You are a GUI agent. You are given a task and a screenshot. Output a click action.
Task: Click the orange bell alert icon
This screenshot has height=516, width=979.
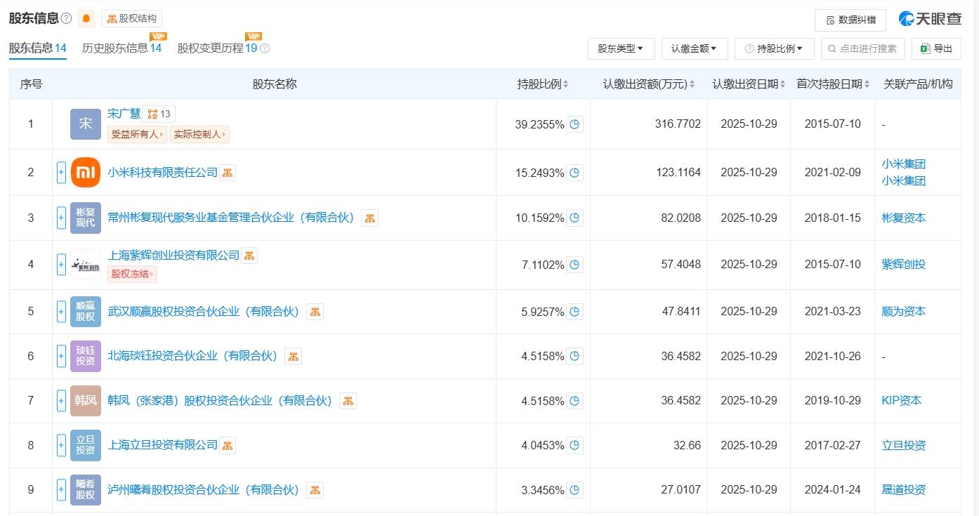point(86,19)
